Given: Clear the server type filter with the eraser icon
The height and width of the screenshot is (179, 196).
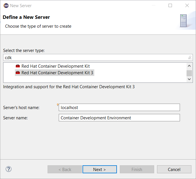Looking at the screenshot, I should coord(190,57).
